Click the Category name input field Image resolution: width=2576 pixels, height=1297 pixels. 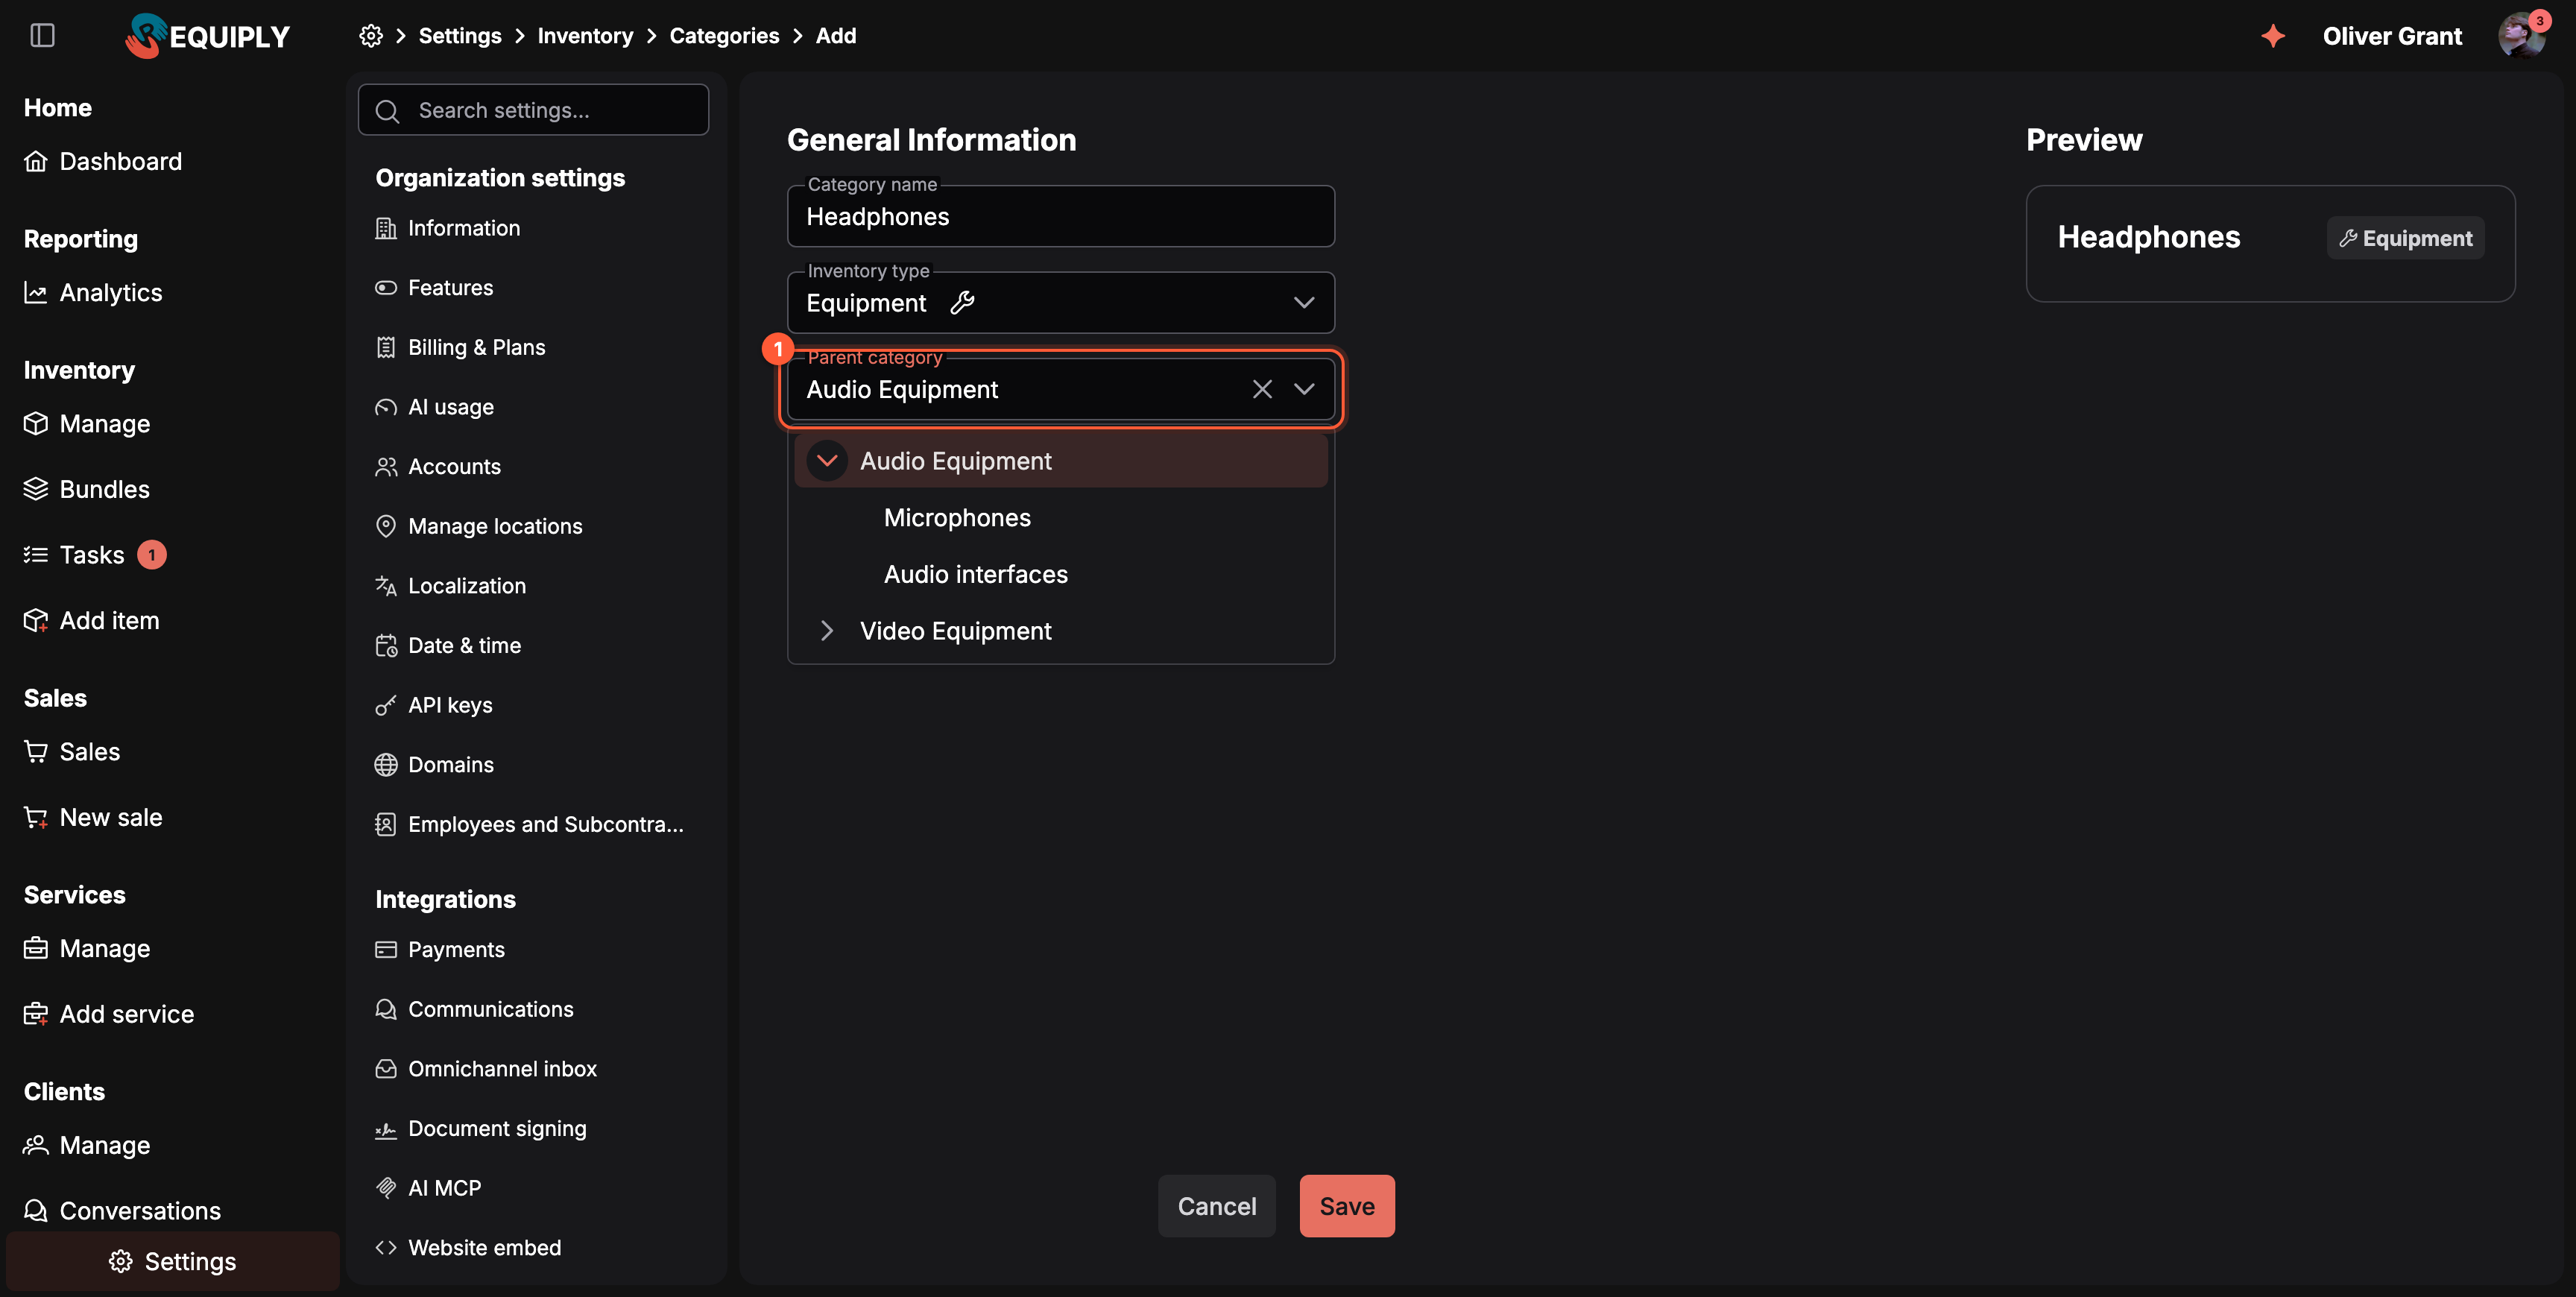point(1061,216)
